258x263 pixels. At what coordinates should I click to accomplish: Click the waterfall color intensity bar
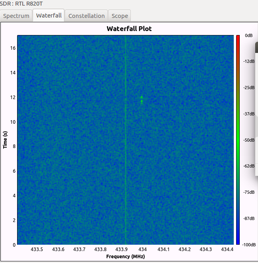tap(238, 140)
